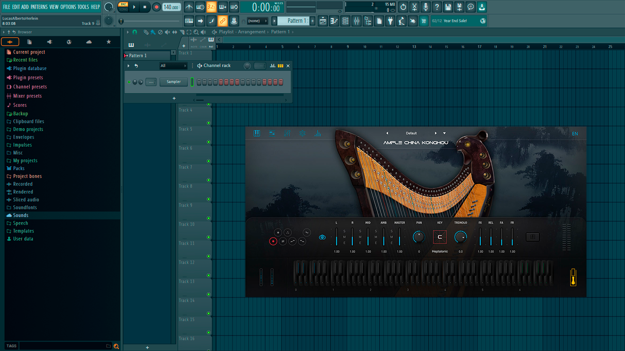The image size is (625, 351).
Task: Toggle the countdown before recording button
Action: [211, 7]
